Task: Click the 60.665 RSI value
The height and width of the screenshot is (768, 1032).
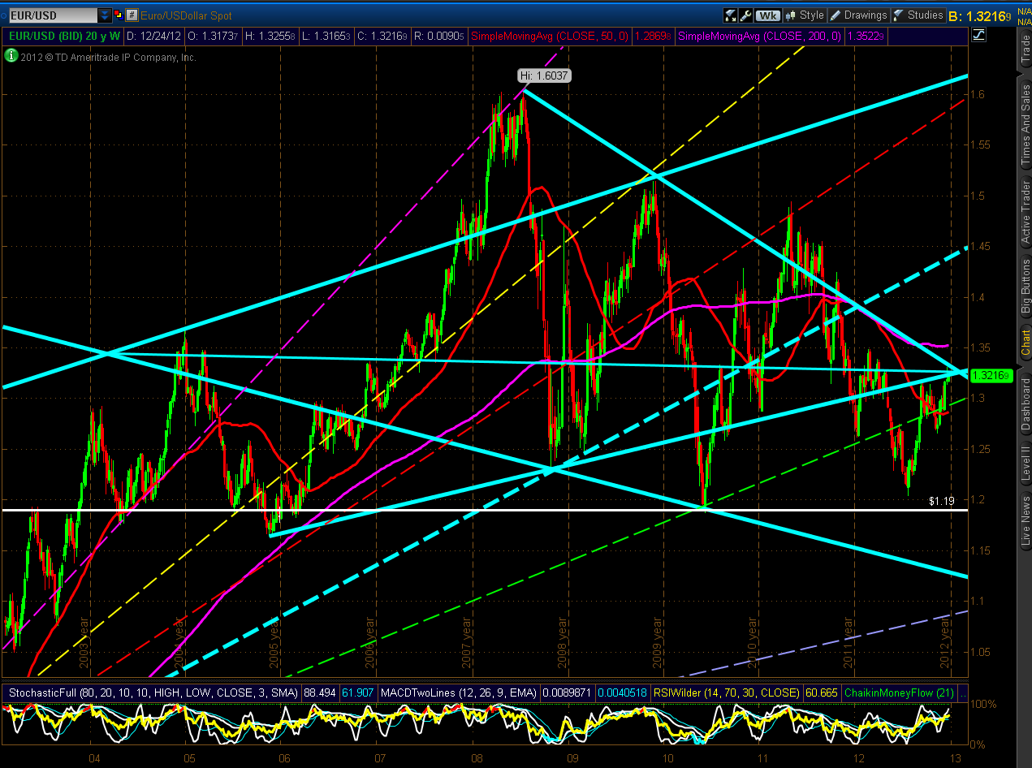Action: pyautogui.click(x=821, y=693)
